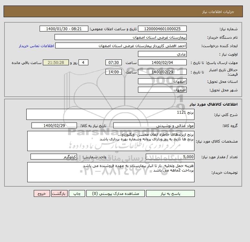This screenshot has height=242, width=250.
Task: Click label تاریخ و ساعت اعلان عمومی
Action: coord(113,29)
